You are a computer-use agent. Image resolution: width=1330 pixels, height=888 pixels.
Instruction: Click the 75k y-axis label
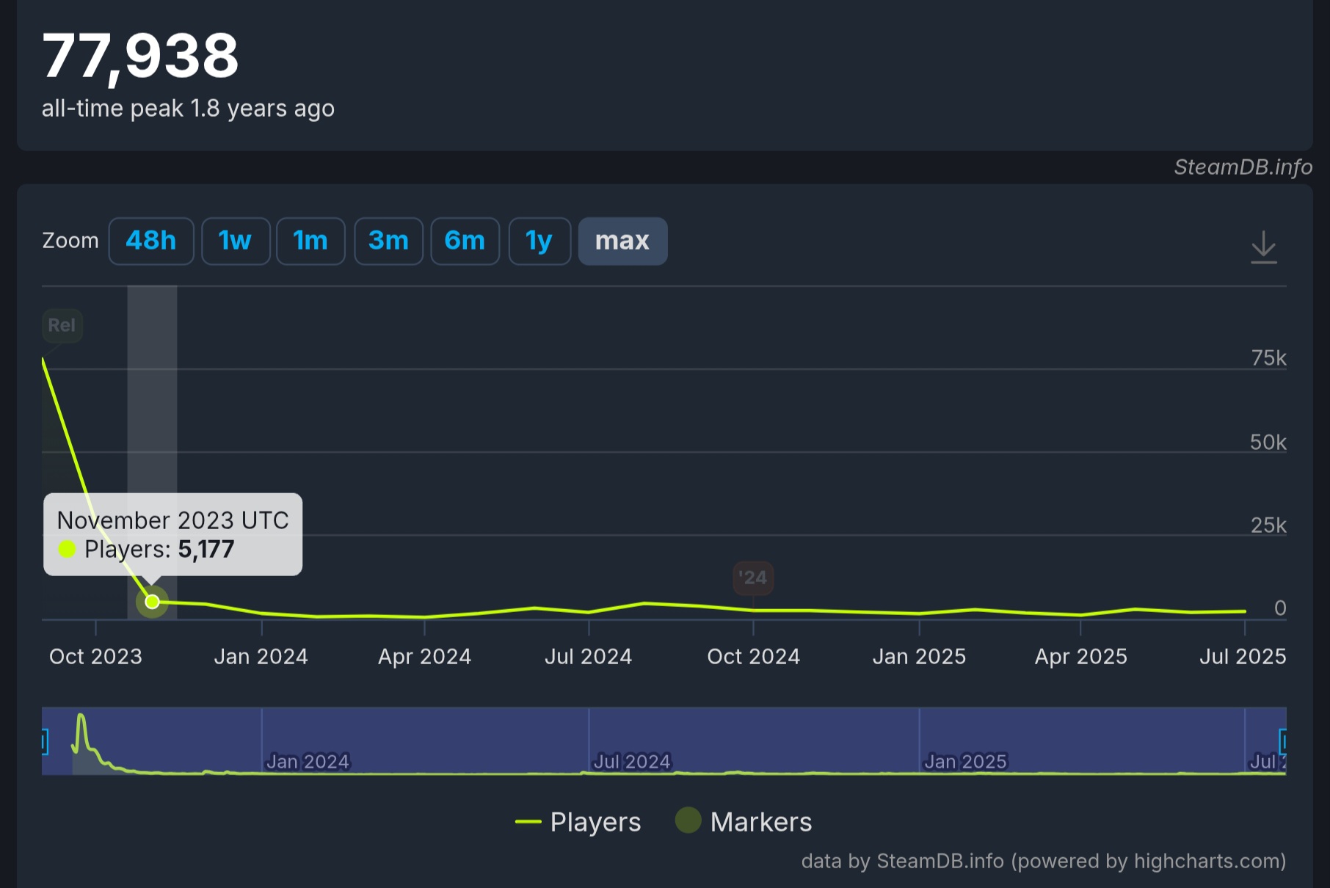coord(1268,358)
